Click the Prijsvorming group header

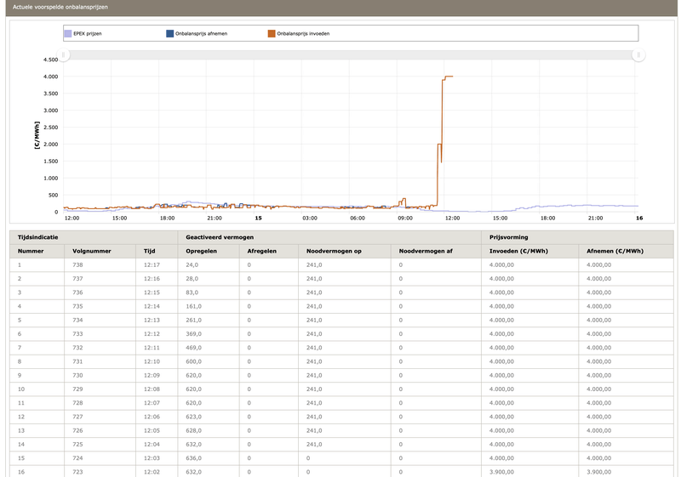[x=508, y=237]
